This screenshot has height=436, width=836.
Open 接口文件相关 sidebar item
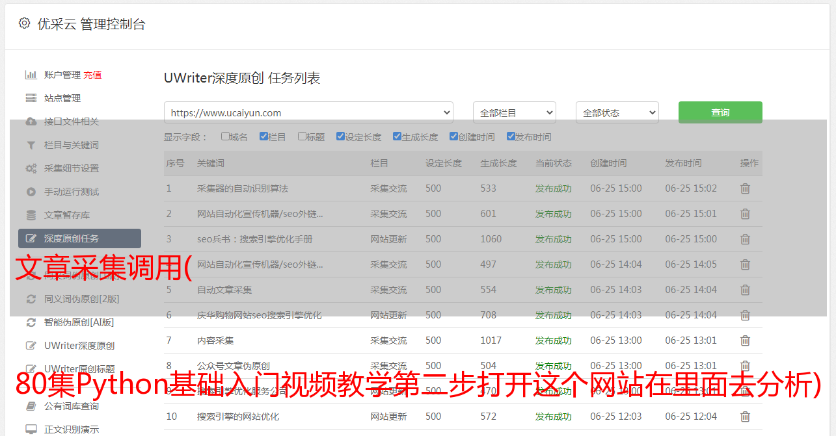[x=72, y=122]
